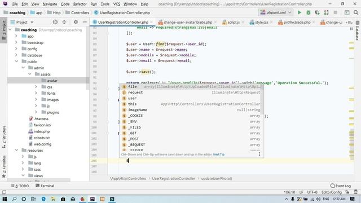Toggle the read-only lock in the status bar
This screenshot has height=203, width=361.
pos(347,192)
